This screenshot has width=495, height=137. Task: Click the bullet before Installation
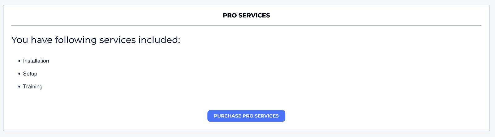(x=19, y=61)
